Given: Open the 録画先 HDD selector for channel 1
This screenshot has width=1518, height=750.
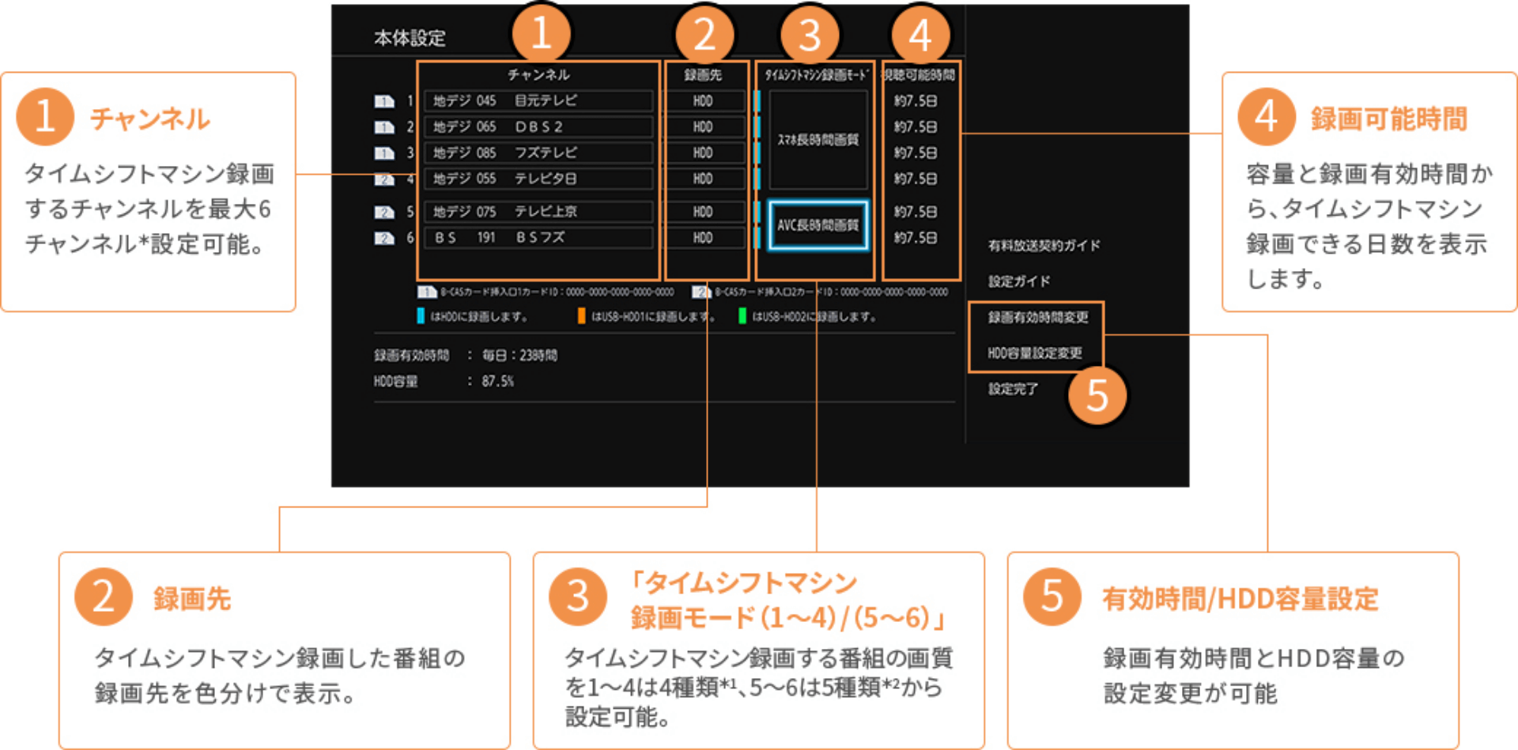Looking at the screenshot, I should click(x=704, y=100).
